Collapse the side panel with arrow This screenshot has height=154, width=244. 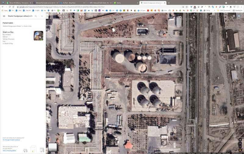coord(47,16)
